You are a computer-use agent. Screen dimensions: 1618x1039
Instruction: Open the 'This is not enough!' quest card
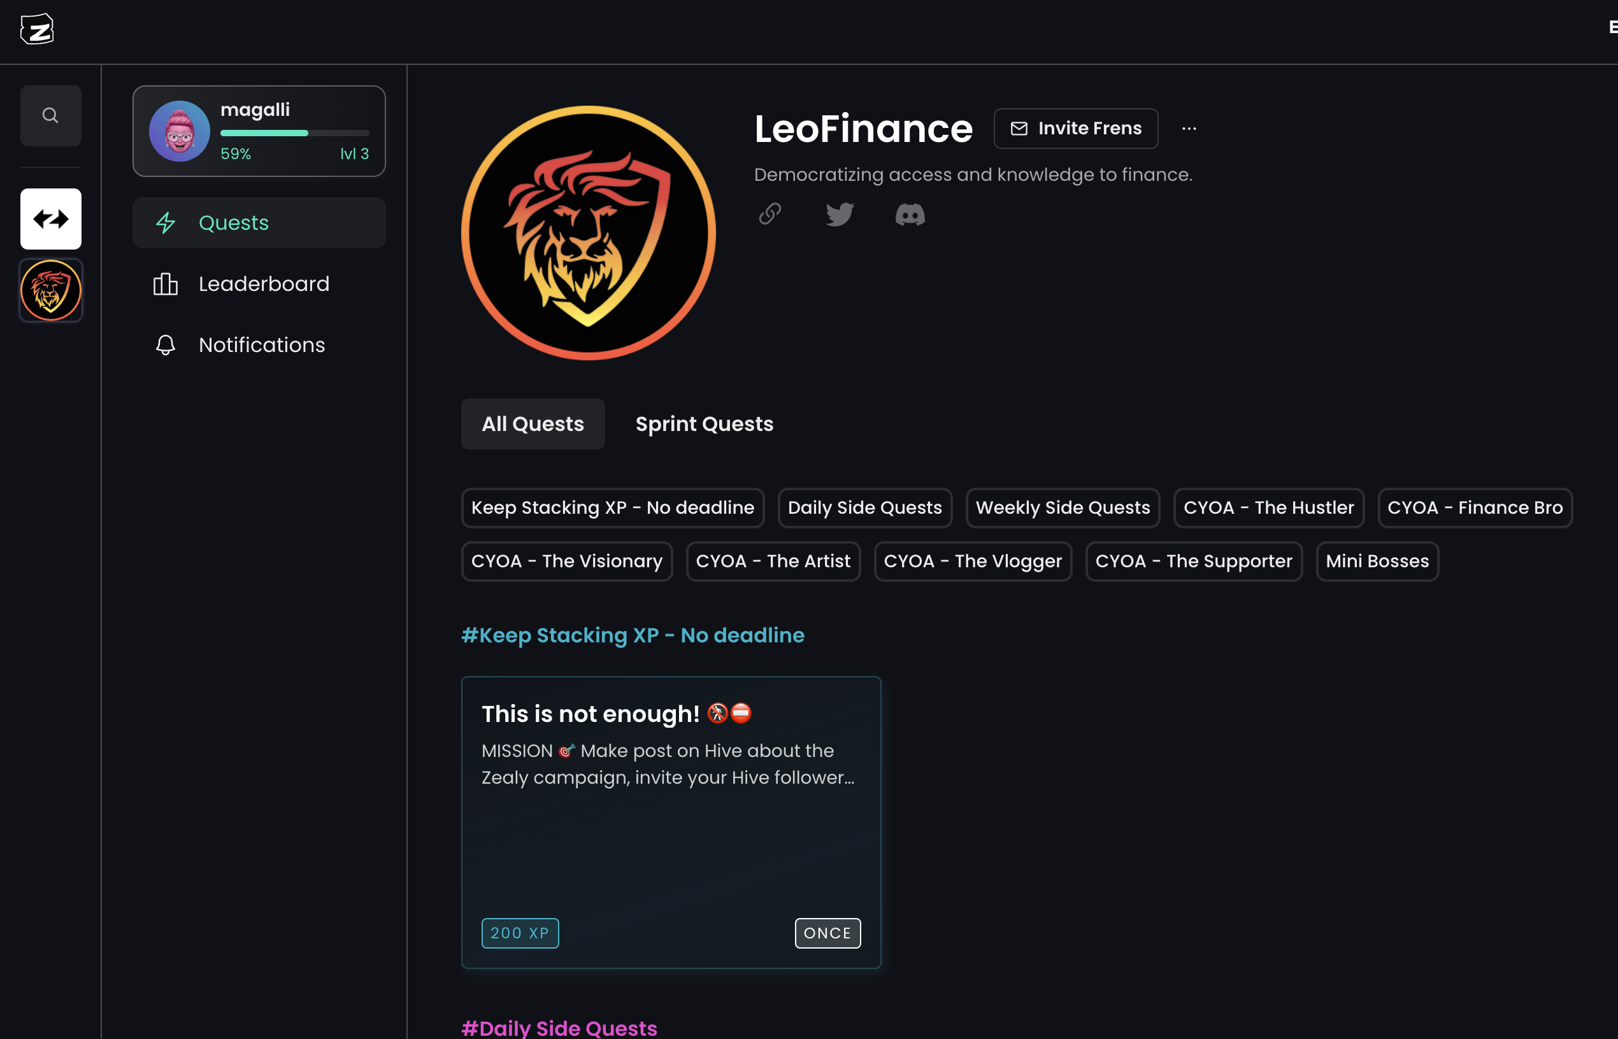click(670, 822)
